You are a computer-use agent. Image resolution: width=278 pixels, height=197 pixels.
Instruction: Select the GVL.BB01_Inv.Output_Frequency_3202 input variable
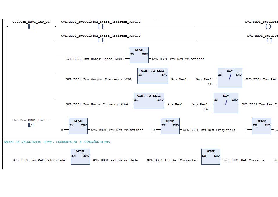98,79
